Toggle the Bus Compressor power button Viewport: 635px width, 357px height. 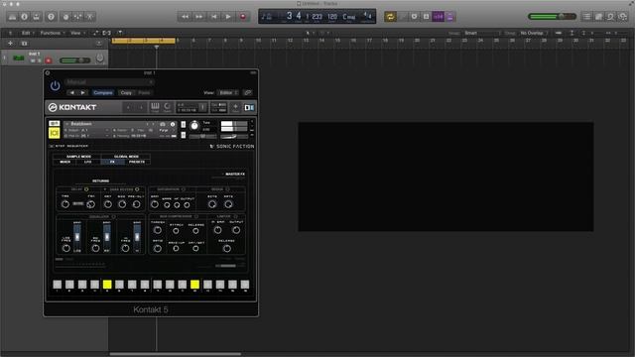(196, 217)
